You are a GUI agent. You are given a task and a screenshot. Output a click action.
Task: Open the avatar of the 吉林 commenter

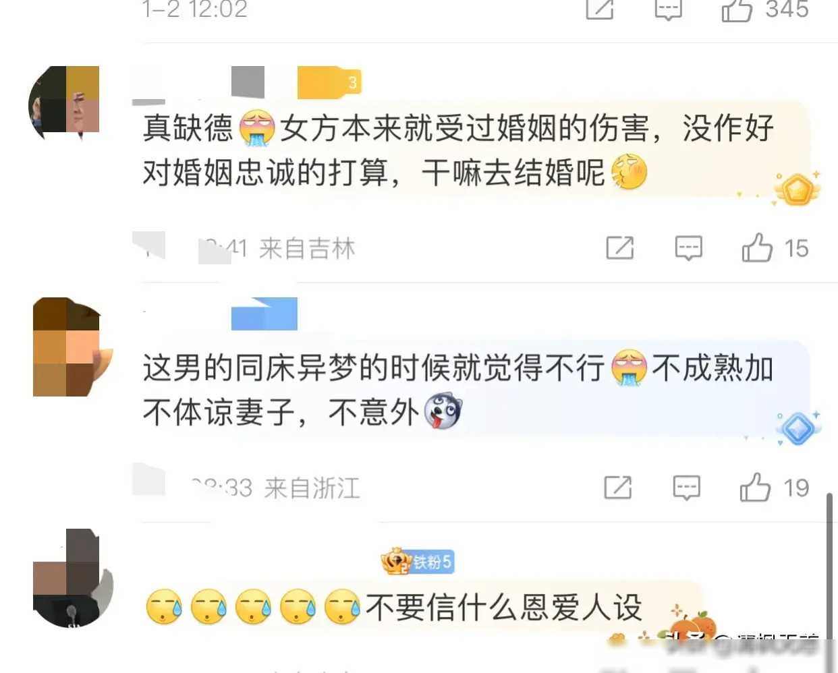(64, 102)
